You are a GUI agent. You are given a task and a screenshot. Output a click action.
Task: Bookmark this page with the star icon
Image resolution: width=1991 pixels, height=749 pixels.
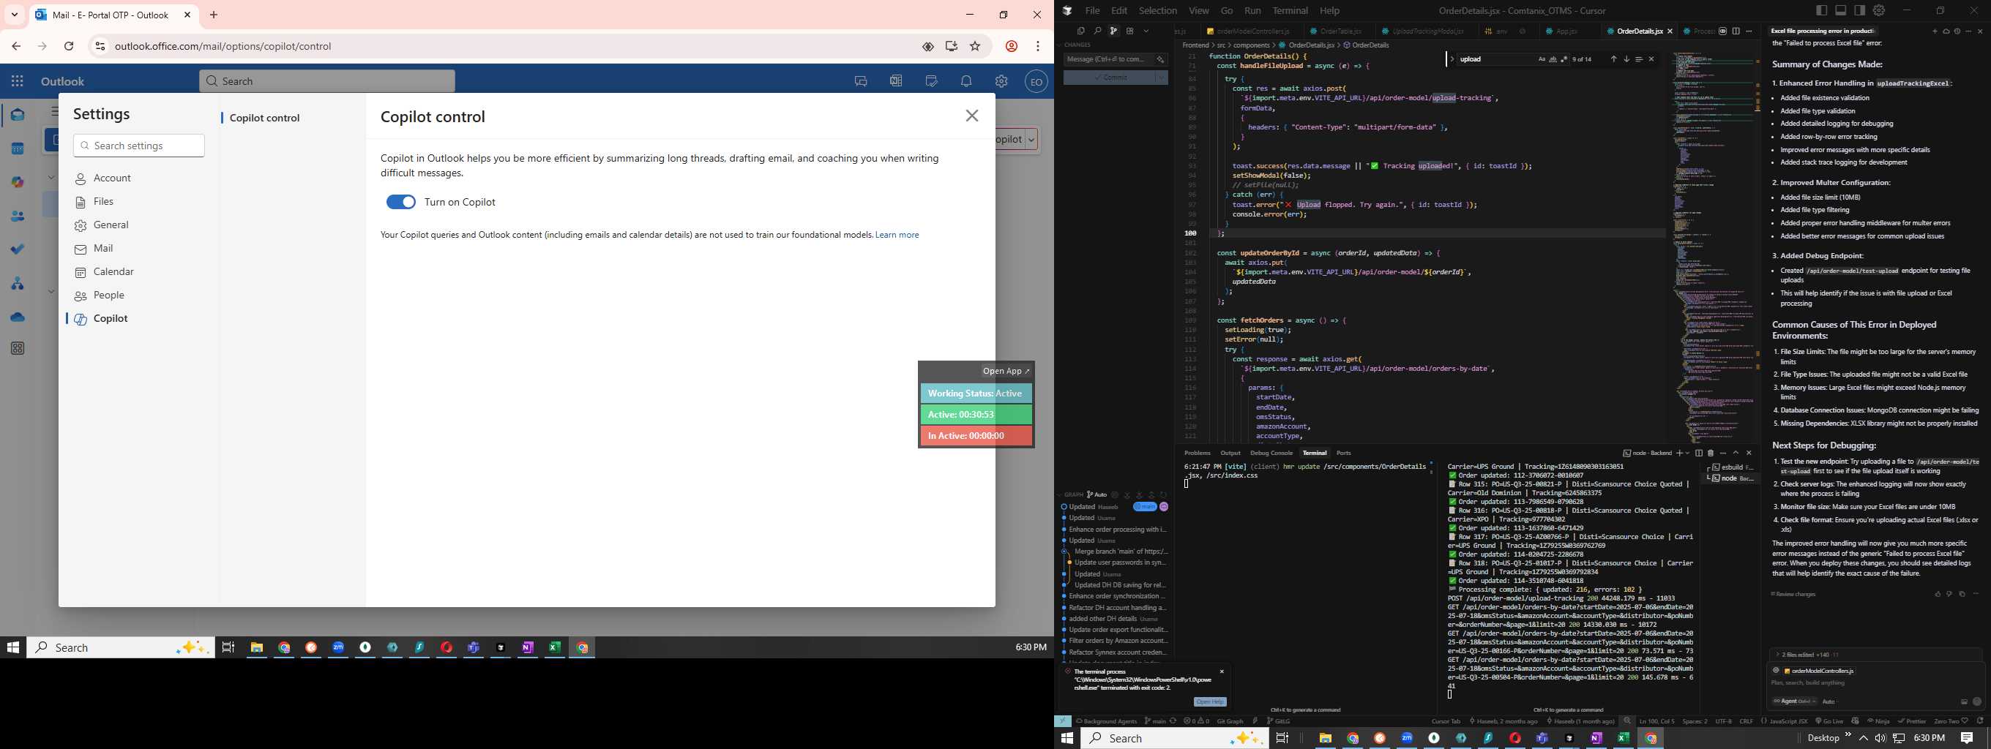point(976,46)
